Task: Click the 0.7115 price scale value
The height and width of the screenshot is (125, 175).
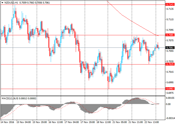Action: click(170, 19)
